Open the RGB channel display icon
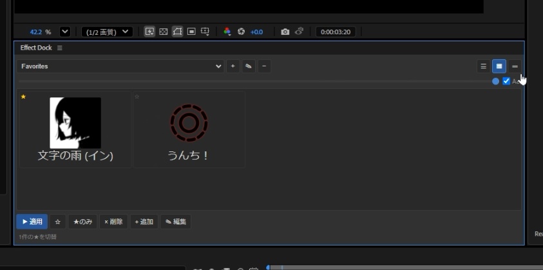Screen dimensions: 543x270 click(227, 32)
